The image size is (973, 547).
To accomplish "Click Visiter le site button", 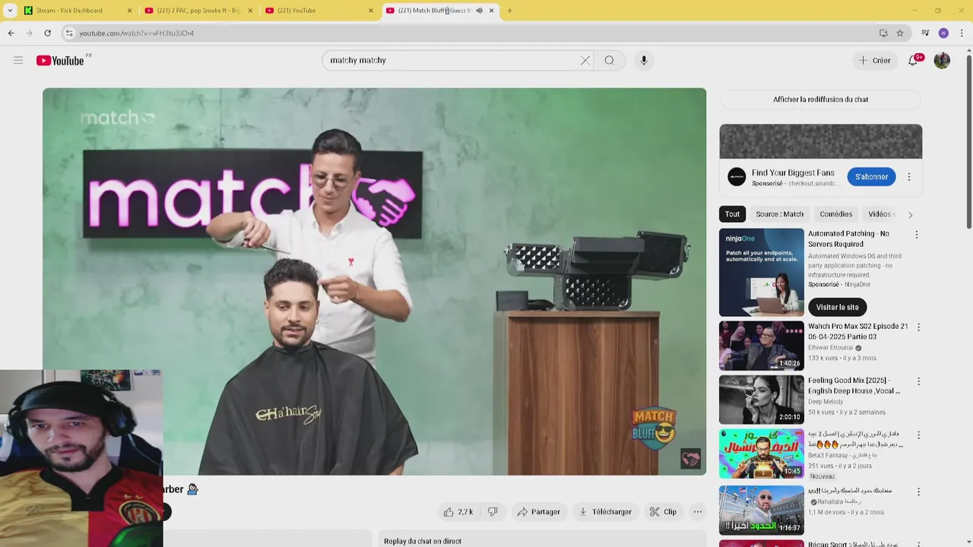I will click(837, 308).
